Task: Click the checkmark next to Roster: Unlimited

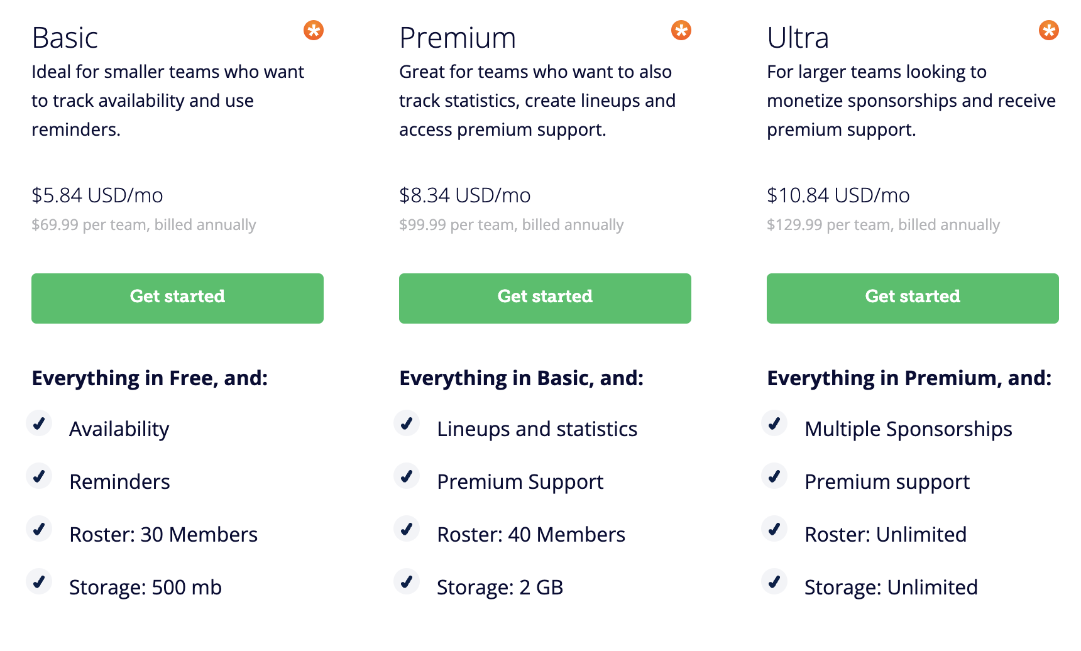Action: (x=774, y=528)
